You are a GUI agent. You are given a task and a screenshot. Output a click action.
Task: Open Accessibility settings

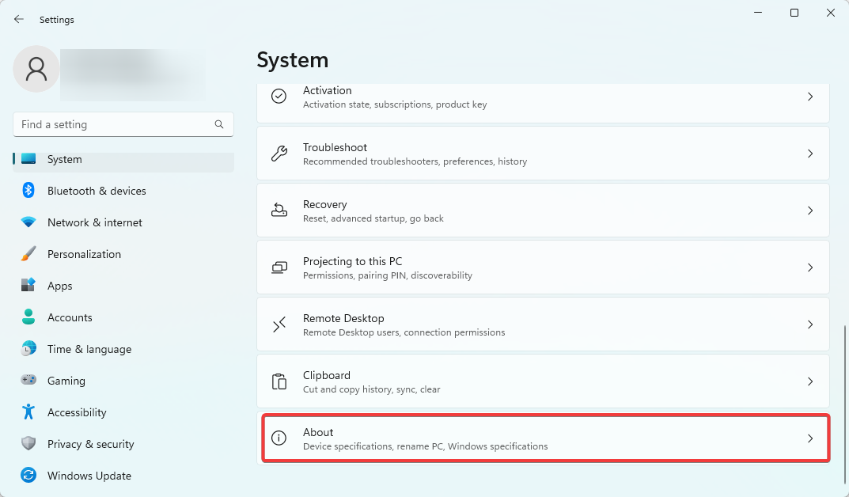[123, 412]
